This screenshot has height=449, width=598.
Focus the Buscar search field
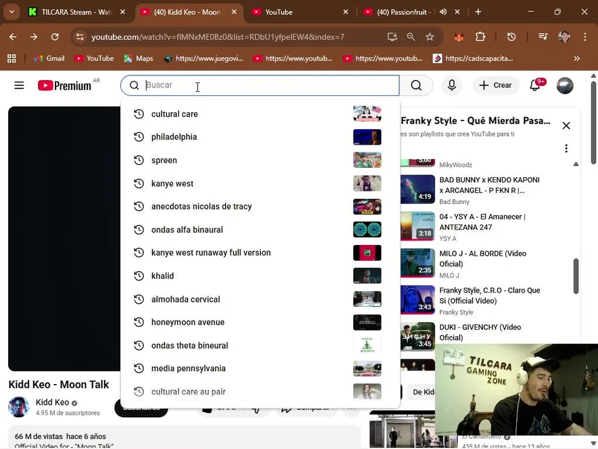click(260, 85)
